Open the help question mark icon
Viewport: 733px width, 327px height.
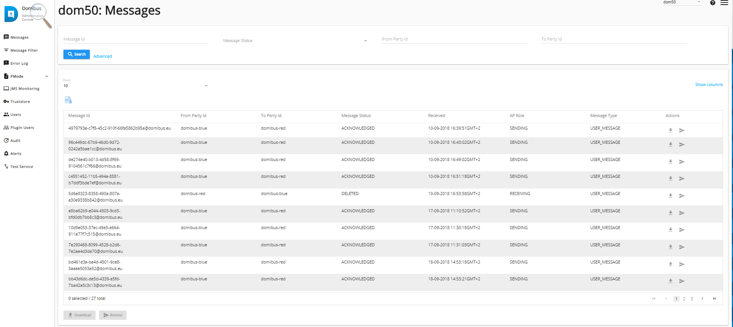pos(712,3)
